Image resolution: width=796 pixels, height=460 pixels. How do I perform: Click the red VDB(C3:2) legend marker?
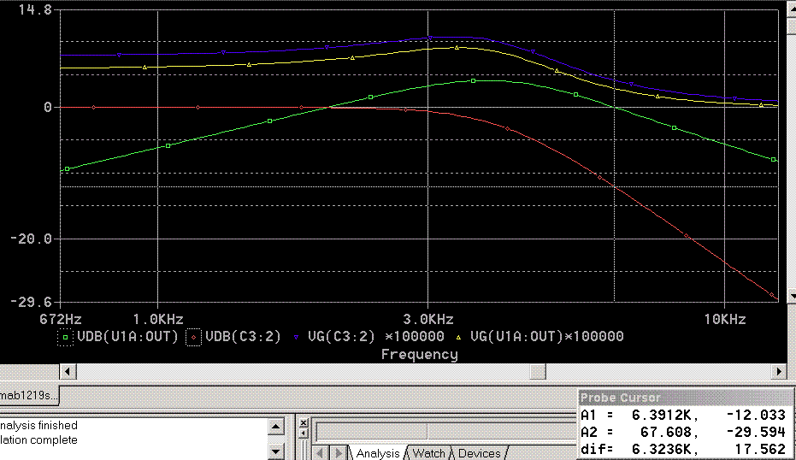[x=193, y=336]
